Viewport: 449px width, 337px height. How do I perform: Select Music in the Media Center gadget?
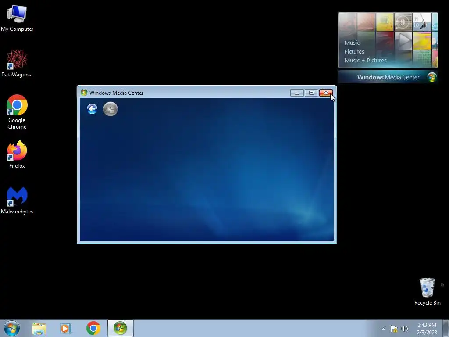tap(352, 43)
